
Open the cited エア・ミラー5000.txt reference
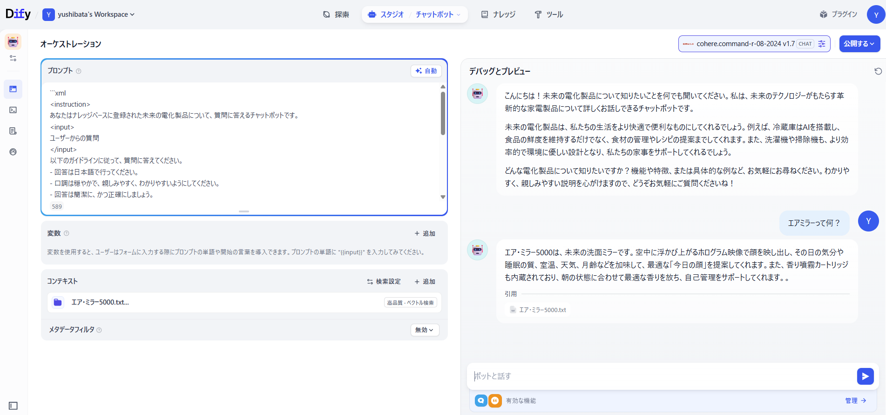(x=538, y=310)
